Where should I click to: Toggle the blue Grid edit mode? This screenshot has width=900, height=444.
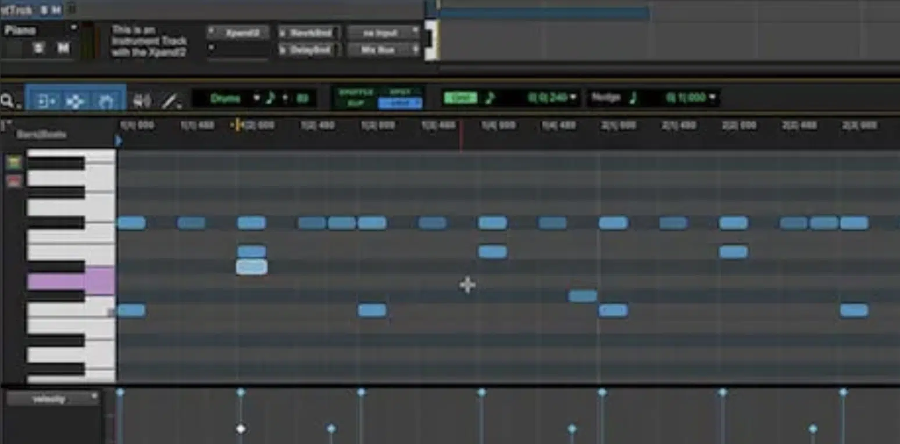[x=399, y=103]
